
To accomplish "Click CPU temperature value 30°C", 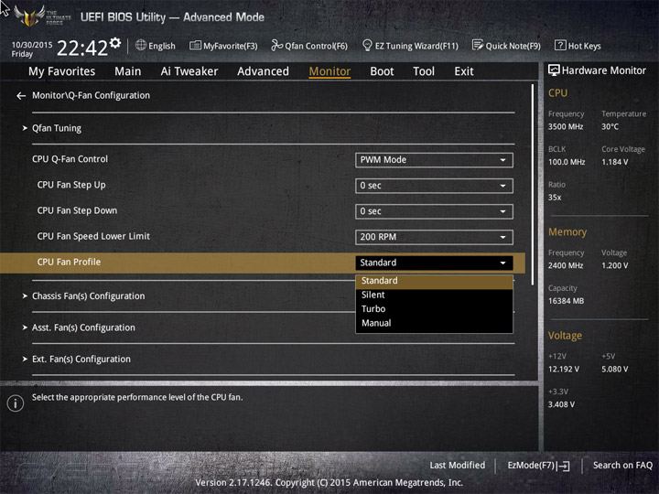I will (610, 127).
